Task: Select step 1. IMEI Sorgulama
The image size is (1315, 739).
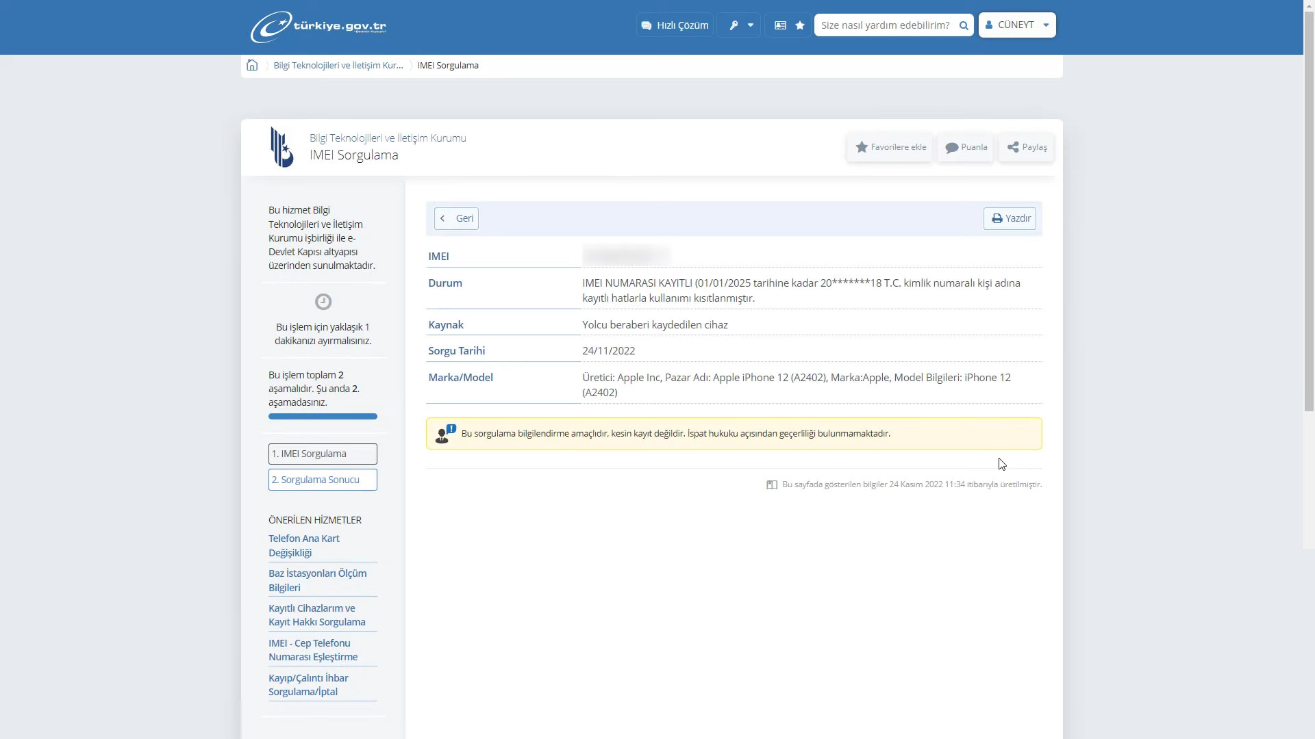Action: pyautogui.click(x=323, y=454)
